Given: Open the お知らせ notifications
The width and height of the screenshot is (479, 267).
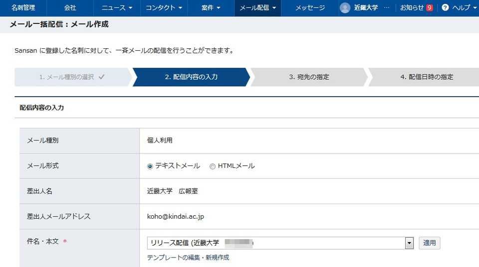Looking at the screenshot, I should click(x=412, y=7).
